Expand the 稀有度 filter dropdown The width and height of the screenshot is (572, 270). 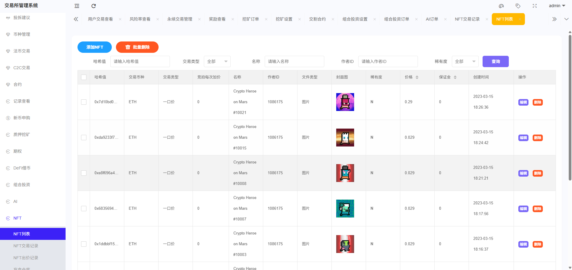coord(465,61)
